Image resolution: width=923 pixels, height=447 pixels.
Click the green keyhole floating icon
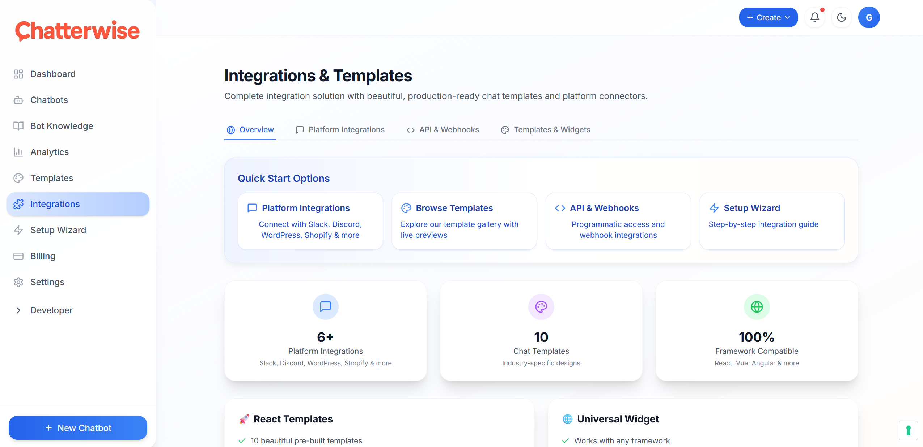click(908, 430)
